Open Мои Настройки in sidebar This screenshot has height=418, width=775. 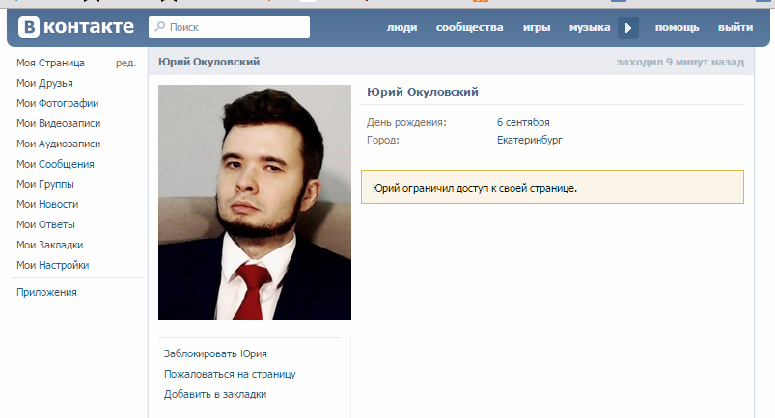click(52, 265)
